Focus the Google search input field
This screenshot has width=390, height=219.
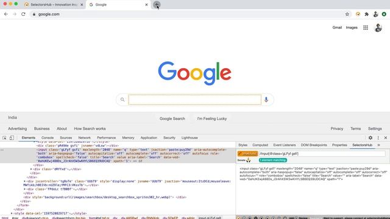pos(195,100)
